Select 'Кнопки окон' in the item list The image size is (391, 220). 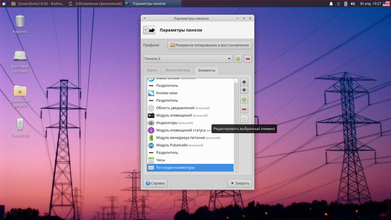[167, 93]
